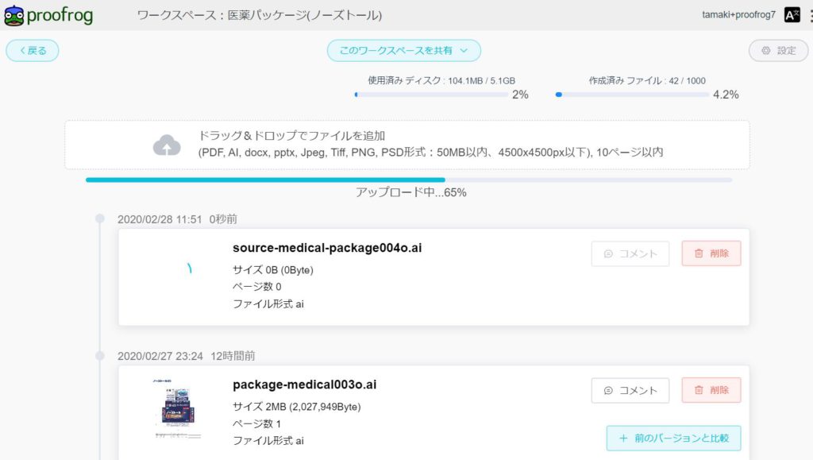Click the gear icon in the 設定 button
This screenshot has height=460, width=813.
coord(765,51)
